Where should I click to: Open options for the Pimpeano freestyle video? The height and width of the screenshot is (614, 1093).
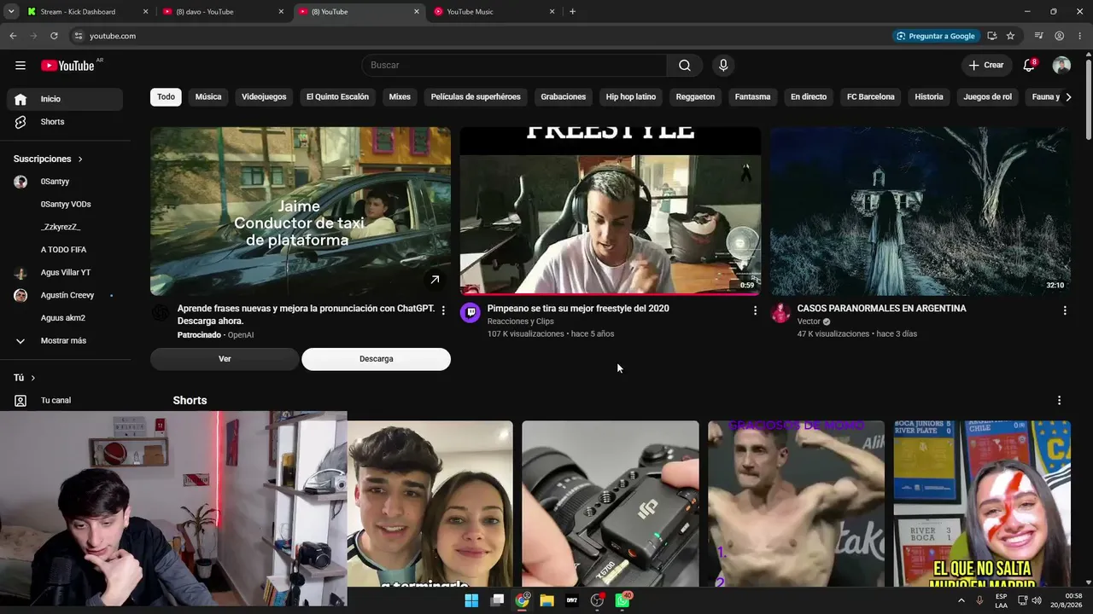pos(755,310)
